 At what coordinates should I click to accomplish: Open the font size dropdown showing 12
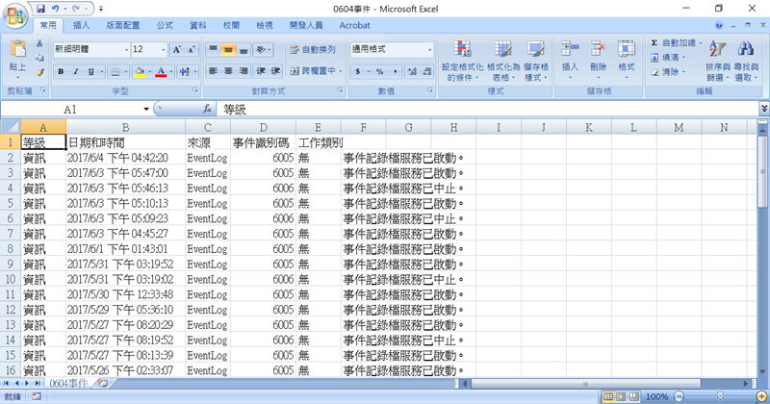163,50
